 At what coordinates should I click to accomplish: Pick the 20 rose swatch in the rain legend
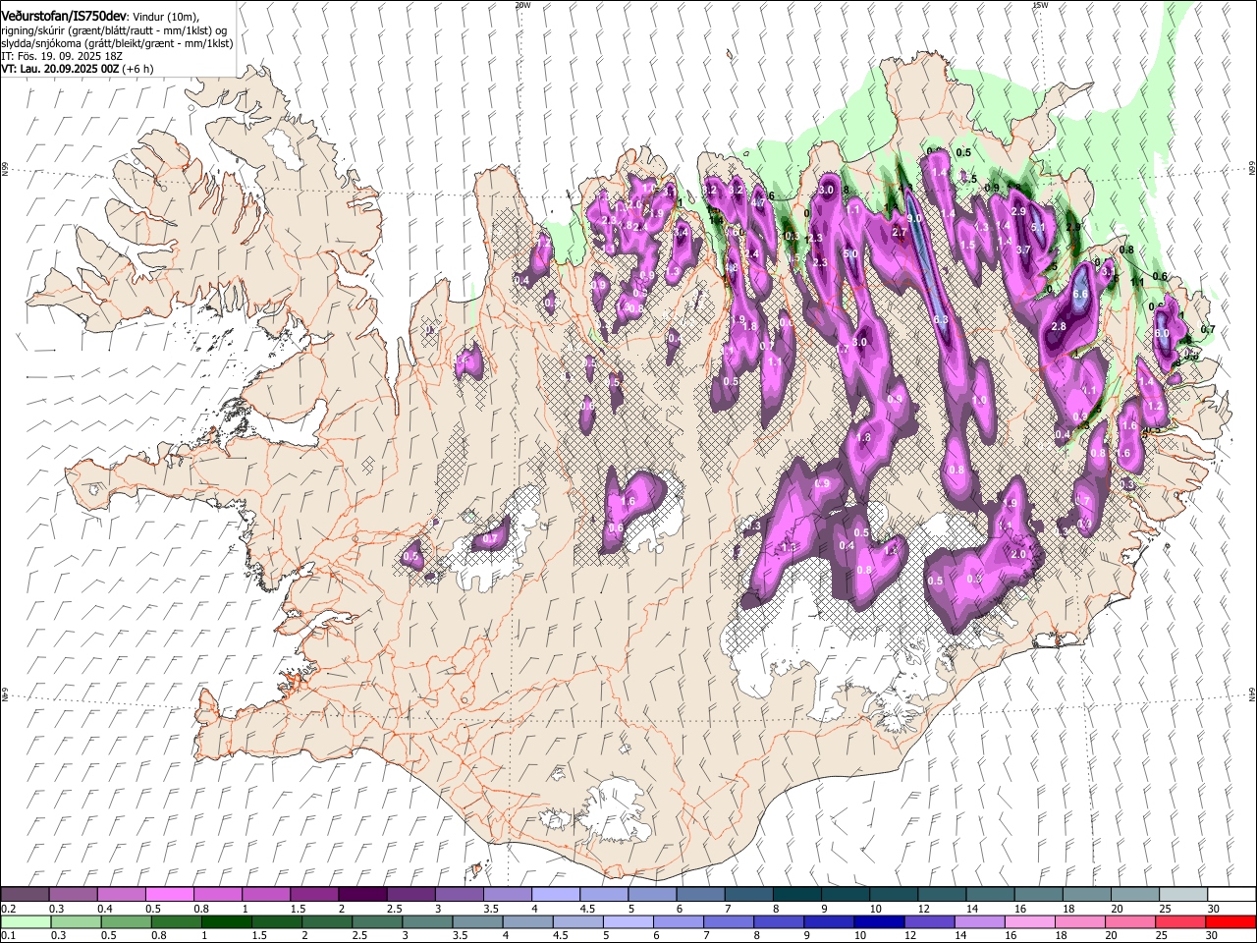pos(1131,921)
